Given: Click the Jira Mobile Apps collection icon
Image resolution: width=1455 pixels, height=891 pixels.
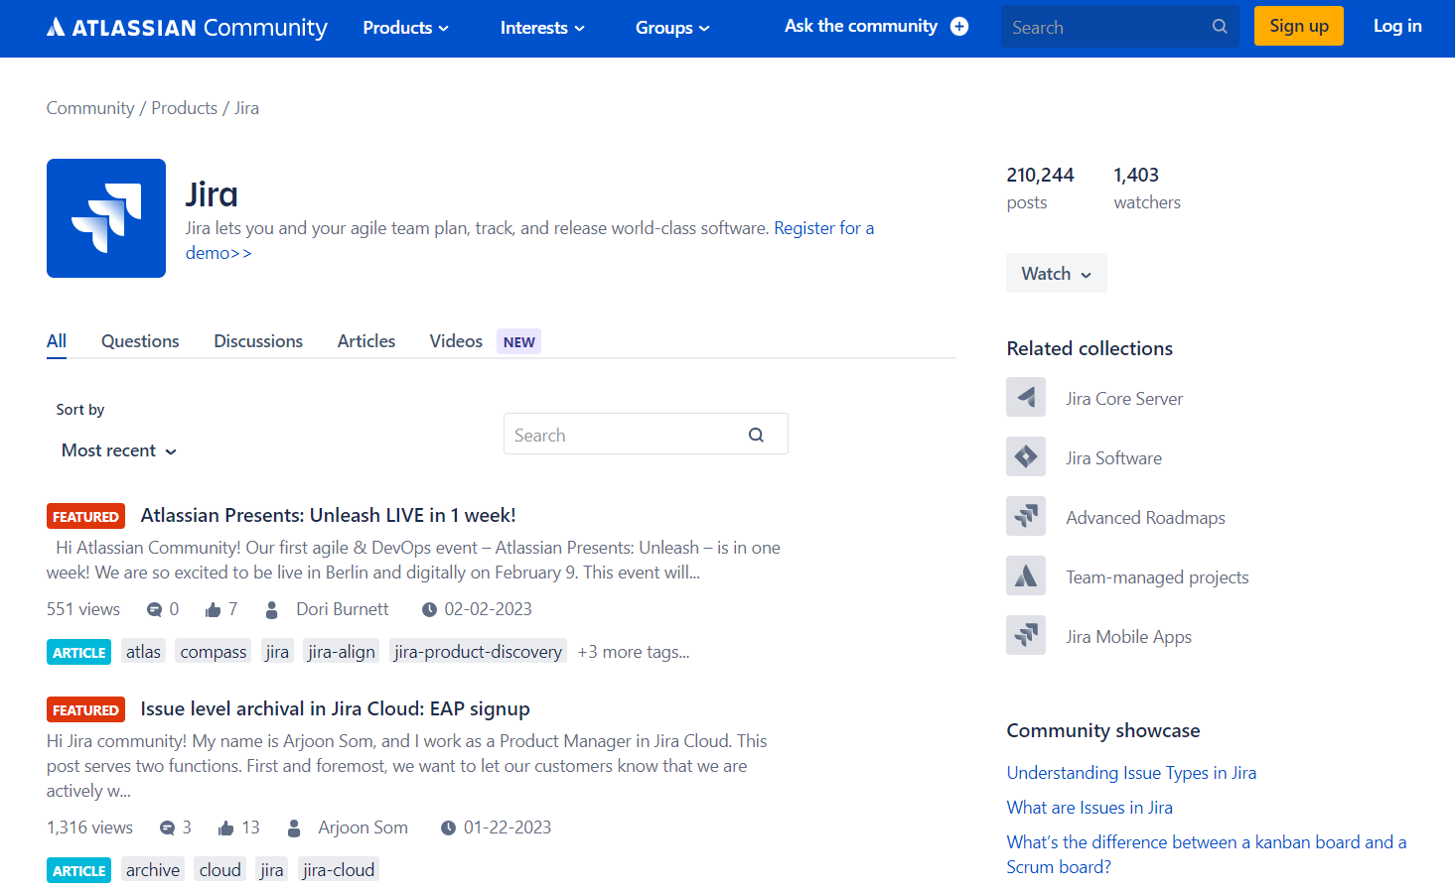Looking at the screenshot, I should click(x=1026, y=636).
